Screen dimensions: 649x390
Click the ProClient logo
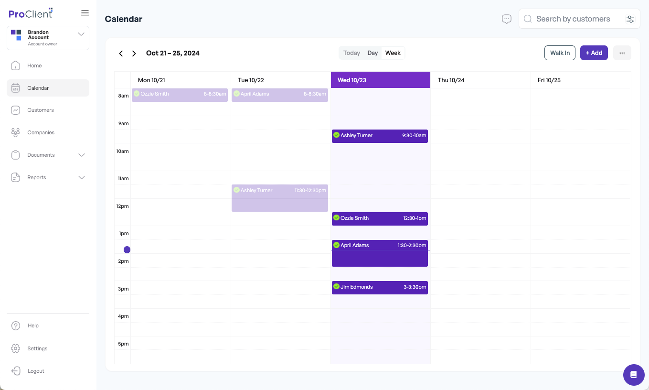(x=31, y=13)
